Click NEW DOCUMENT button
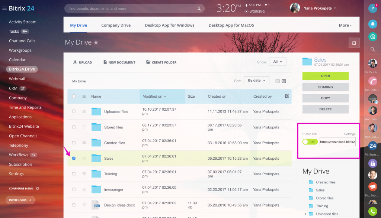Screen dimensions: 381x218 click(119, 62)
